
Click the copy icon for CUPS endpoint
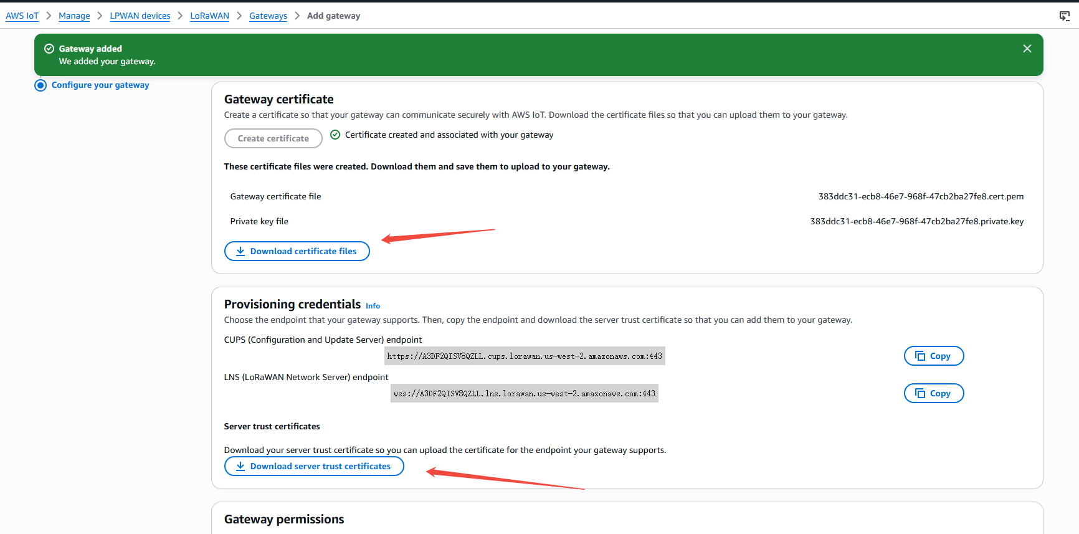[920, 356]
